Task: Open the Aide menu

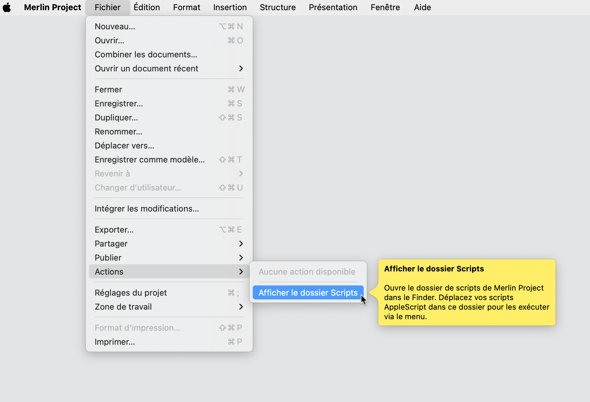Action: point(422,7)
